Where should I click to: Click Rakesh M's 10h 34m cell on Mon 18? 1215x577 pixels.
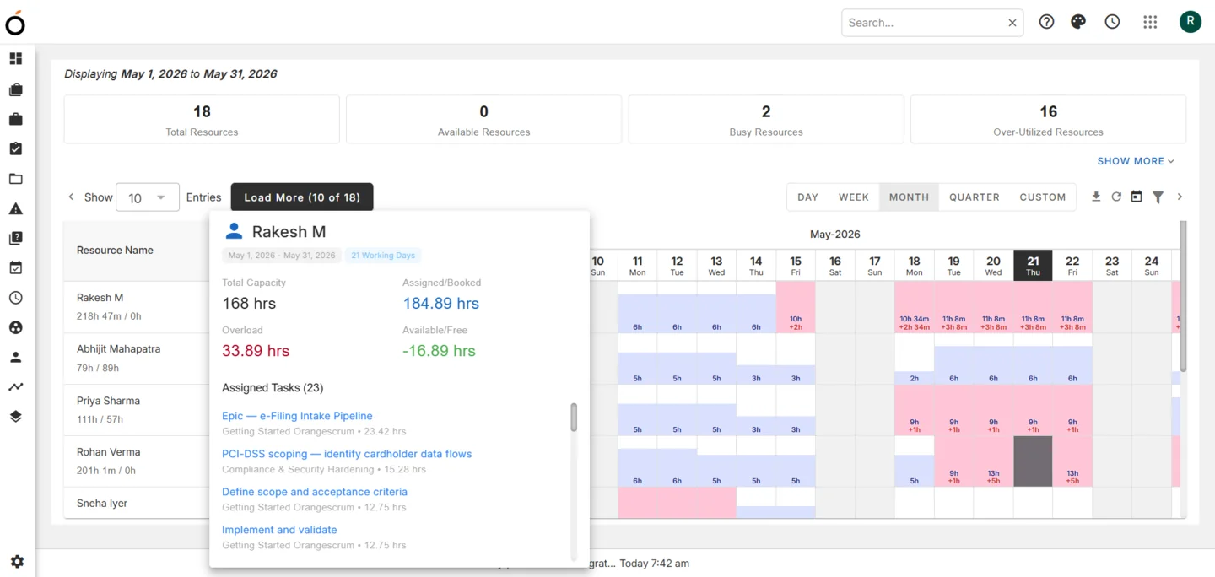[914, 307]
